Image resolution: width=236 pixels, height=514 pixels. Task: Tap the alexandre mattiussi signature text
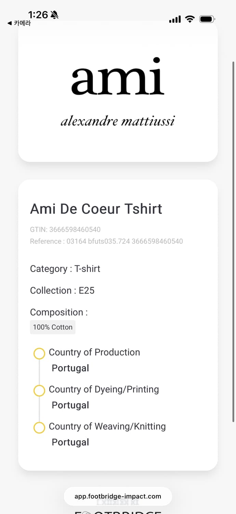(x=118, y=121)
